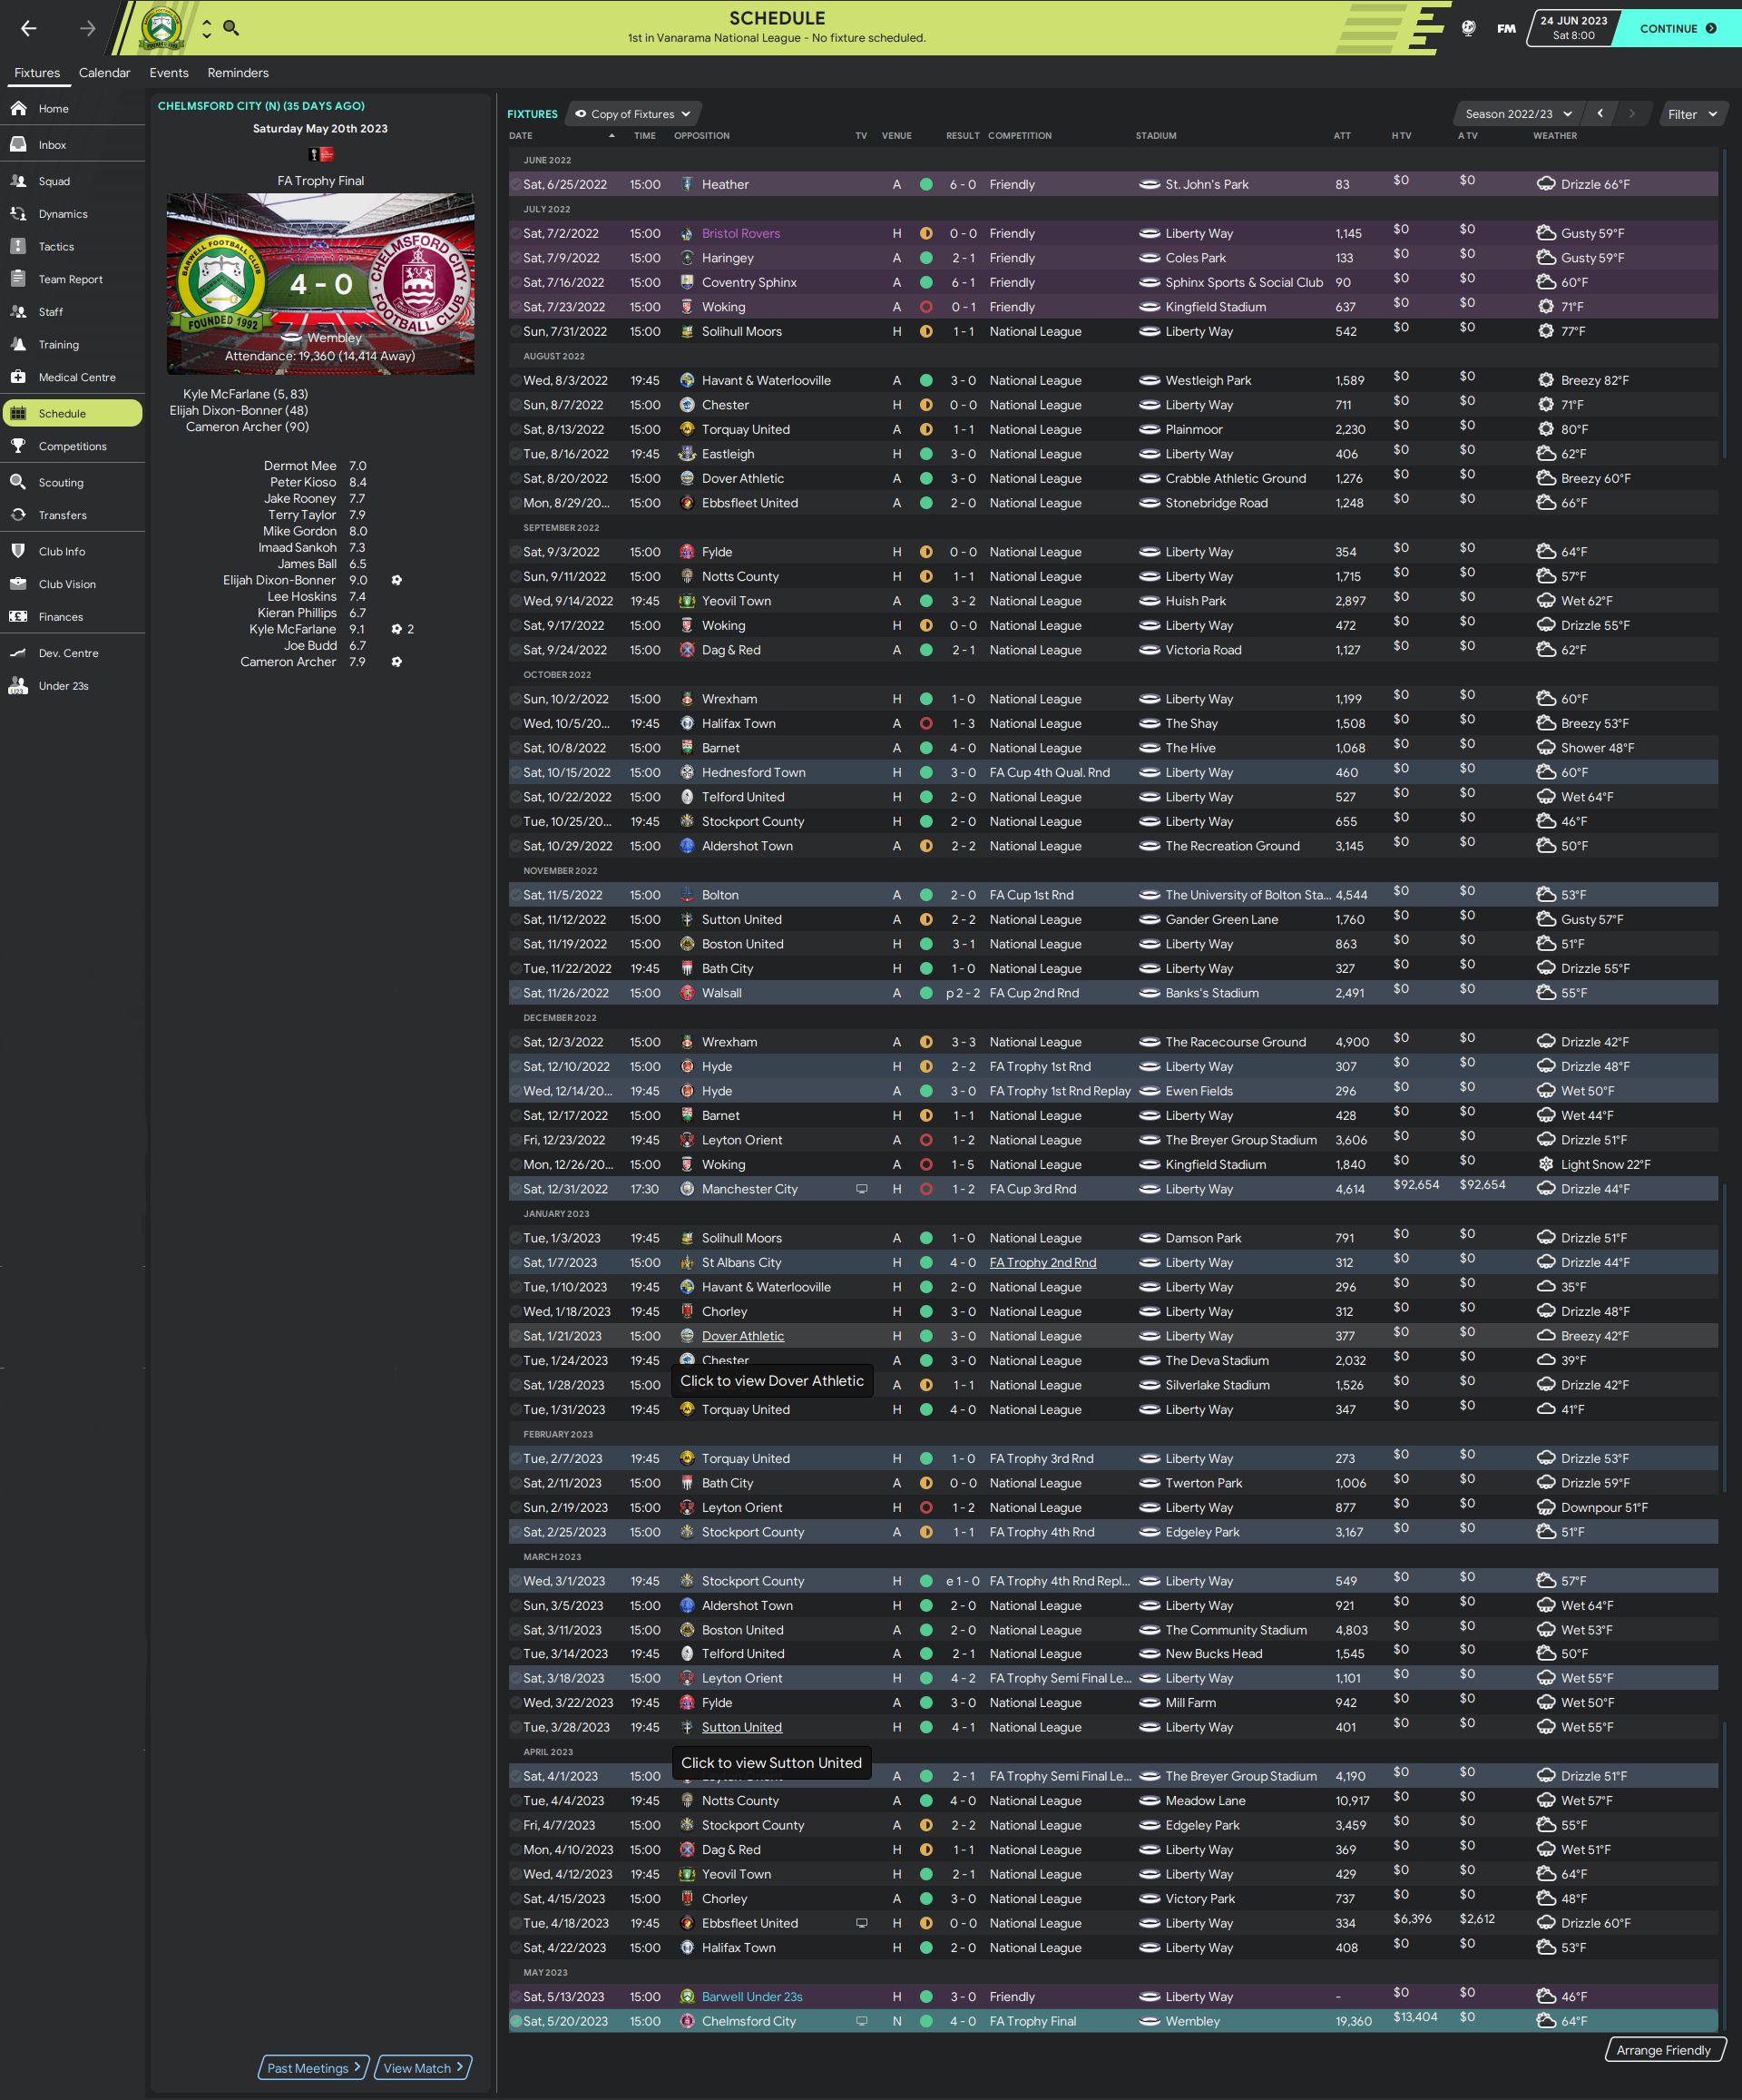Viewport: 1742px width, 2100px height.
Task: Sort fixtures by the DATE column header
Action: 521,136
